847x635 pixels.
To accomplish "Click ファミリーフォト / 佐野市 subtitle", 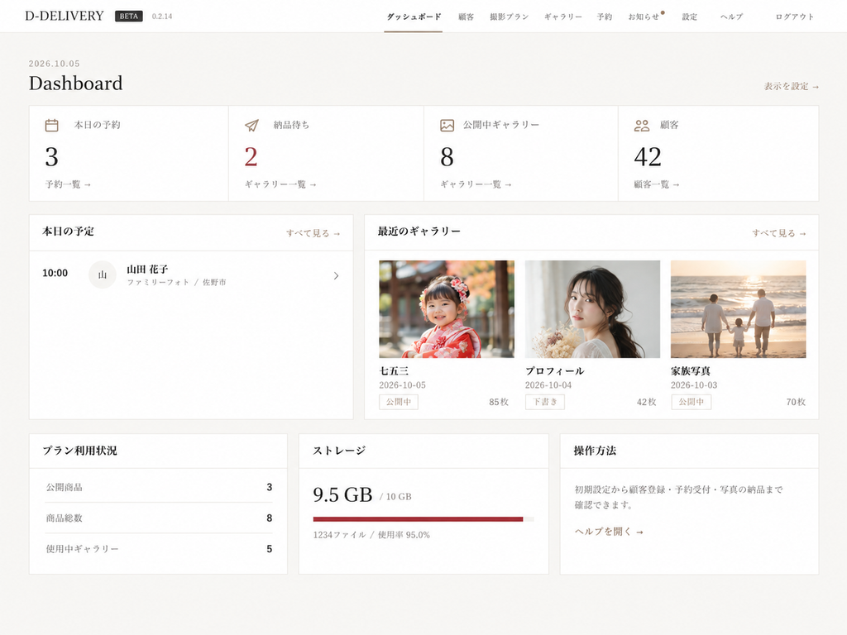I will 177,283.
